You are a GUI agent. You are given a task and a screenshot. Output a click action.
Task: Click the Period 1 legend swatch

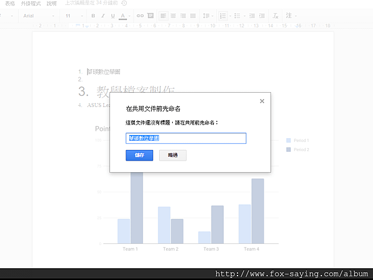tap(288, 140)
